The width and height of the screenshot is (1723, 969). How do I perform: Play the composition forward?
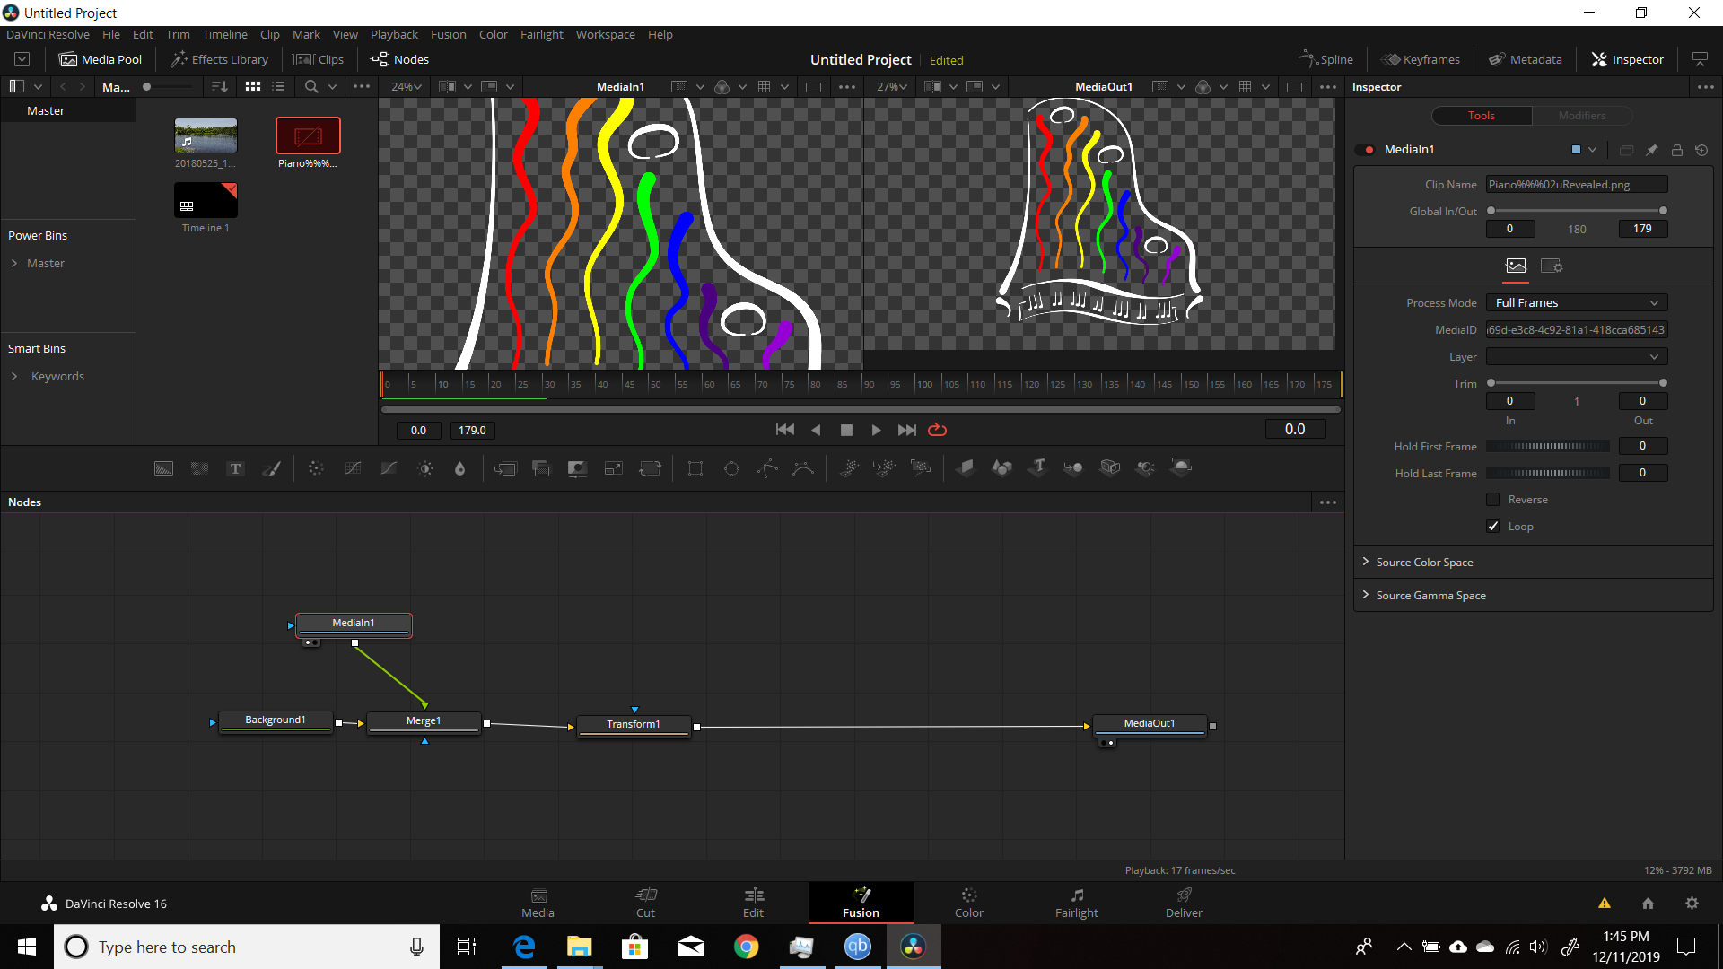point(876,430)
